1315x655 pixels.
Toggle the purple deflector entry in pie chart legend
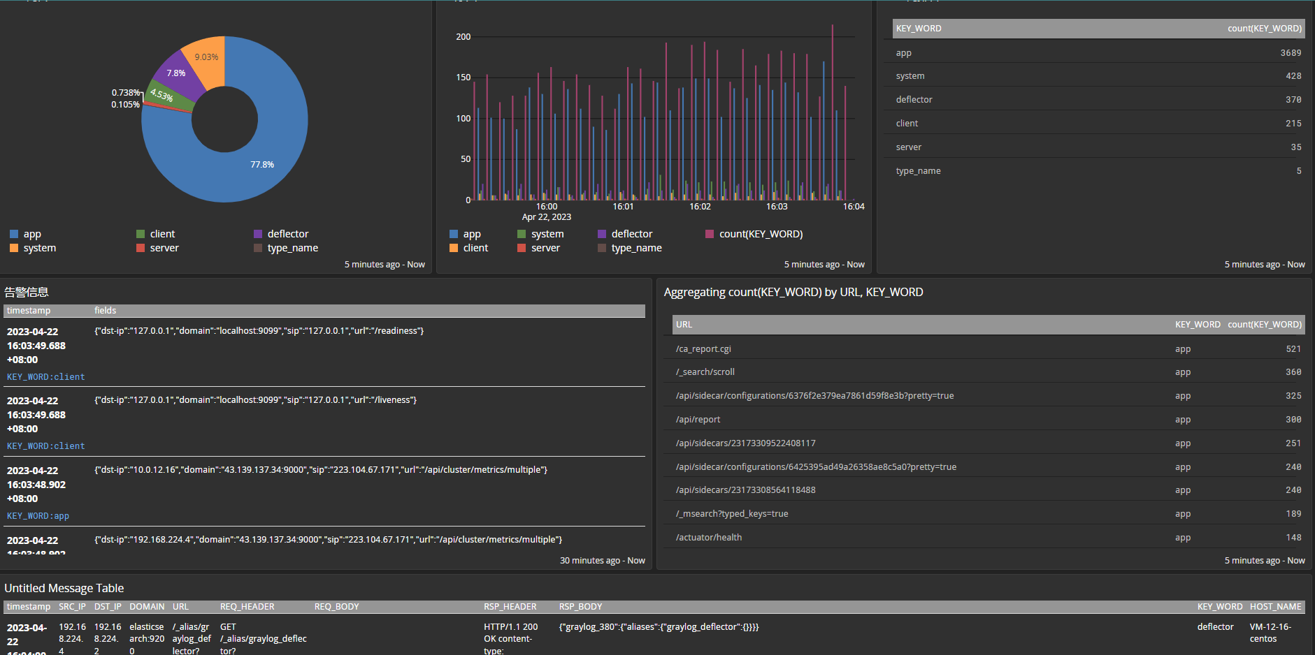[x=287, y=234]
